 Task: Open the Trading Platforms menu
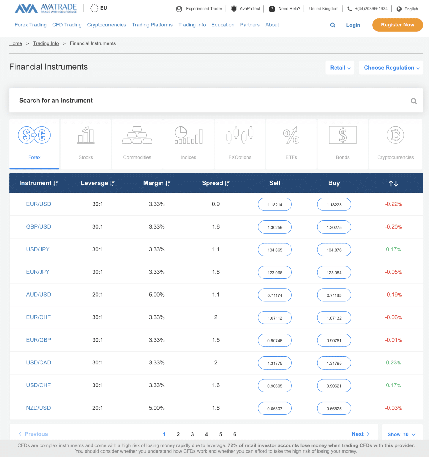[x=152, y=25]
